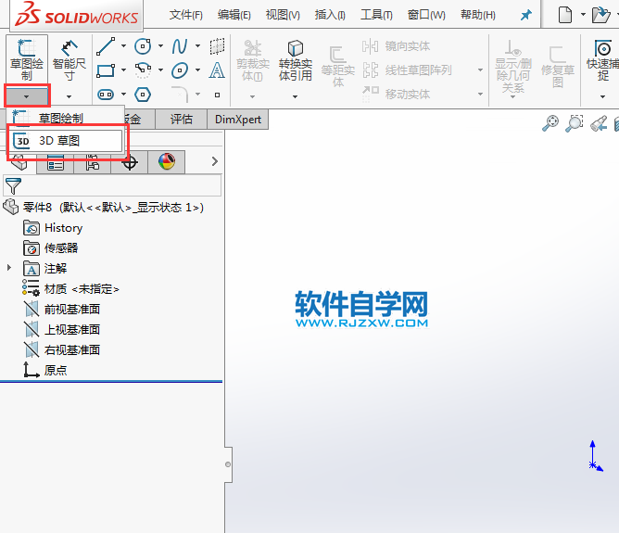Expand the 注解 annotations folder arrow
This screenshot has height=533, width=619.
tap(9, 268)
